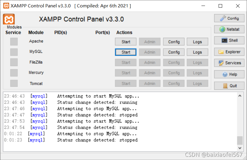Toggle the Mercury service checkbox
The height and width of the screenshot is (160, 247).
coord(14,73)
